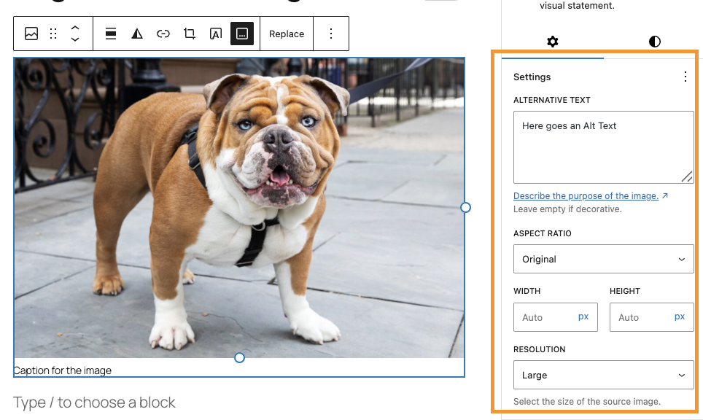Switch to the Settings gear tab
This screenshot has height=420, width=703.
point(553,42)
